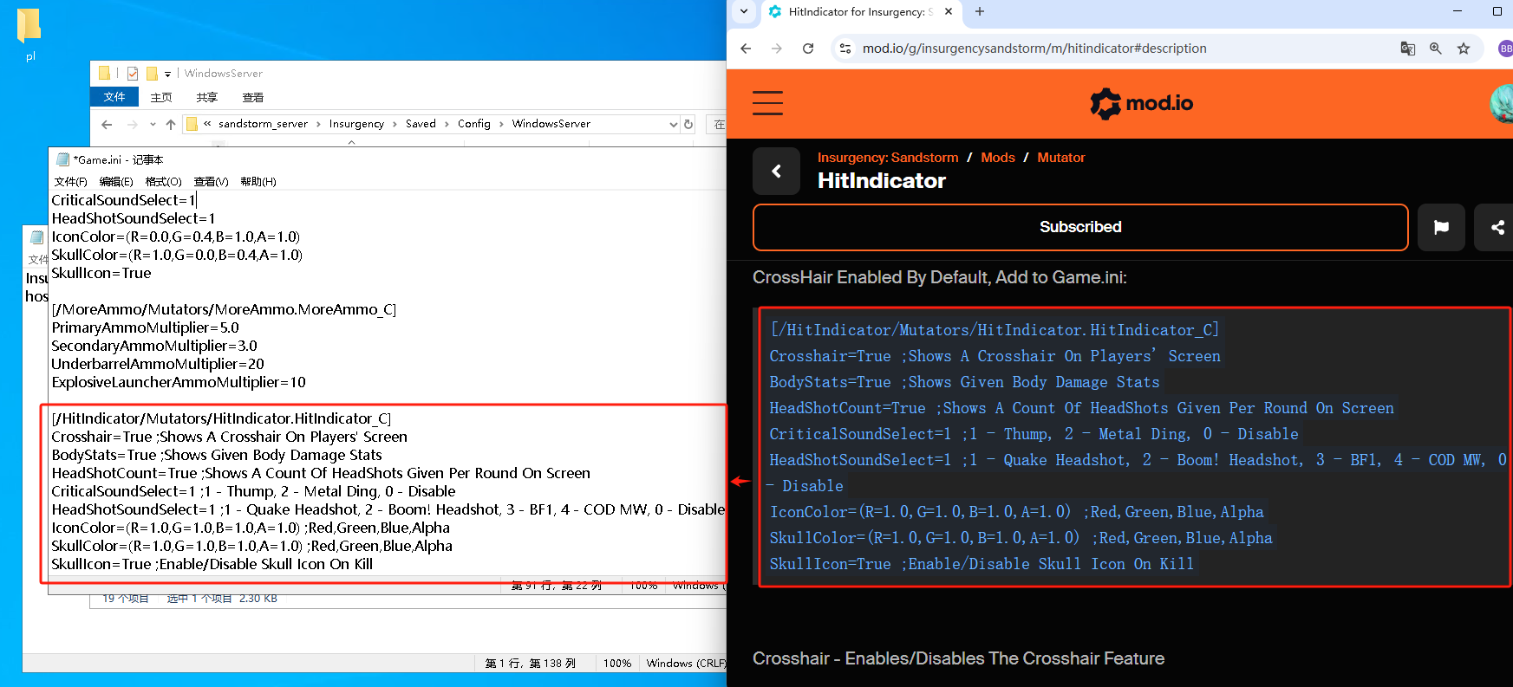Expand chevron after Saved in path

tap(447, 124)
